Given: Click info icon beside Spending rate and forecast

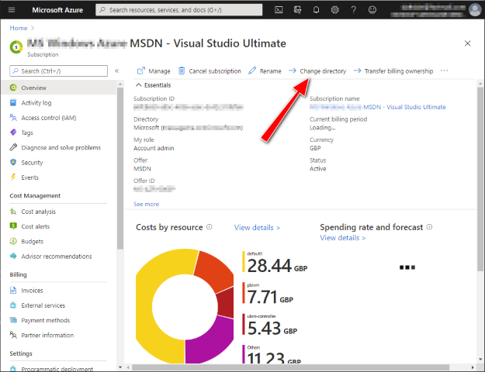Looking at the screenshot, I should coord(429,227).
